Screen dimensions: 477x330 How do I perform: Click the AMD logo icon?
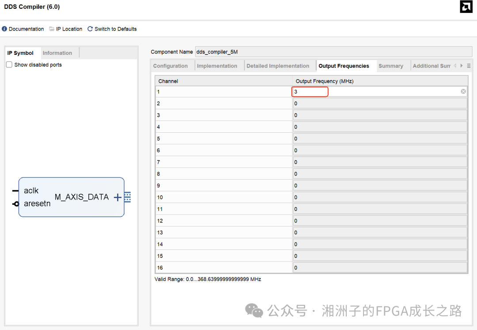(466, 7)
